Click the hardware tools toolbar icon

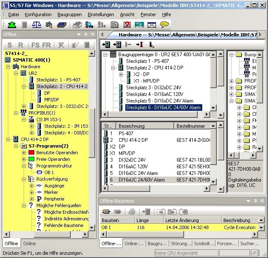click(49, 25)
